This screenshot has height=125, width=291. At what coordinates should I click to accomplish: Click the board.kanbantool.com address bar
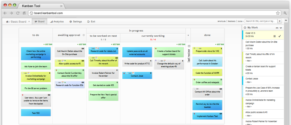pyautogui.click(x=155, y=13)
